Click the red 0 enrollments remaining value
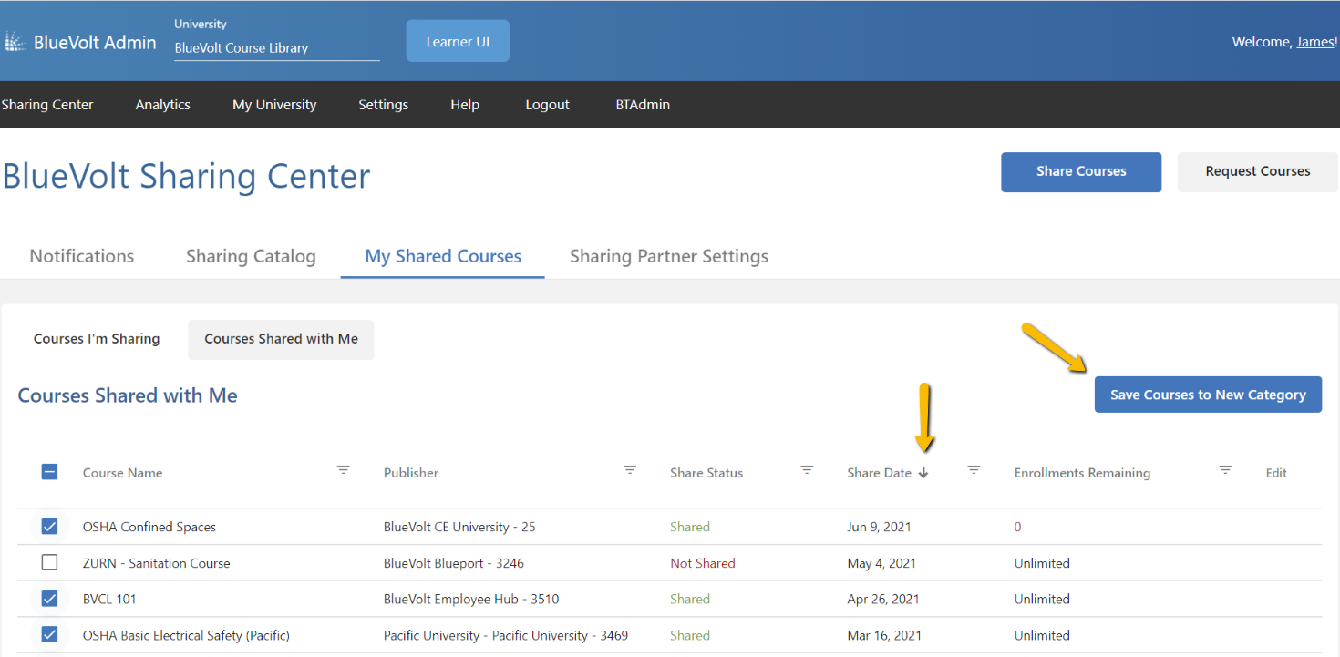The width and height of the screenshot is (1340, 657). pos(1017,527)
